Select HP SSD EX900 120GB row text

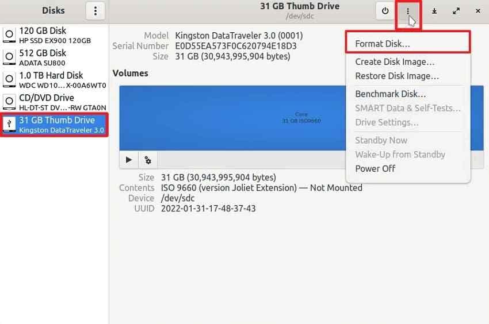[55, 41]
